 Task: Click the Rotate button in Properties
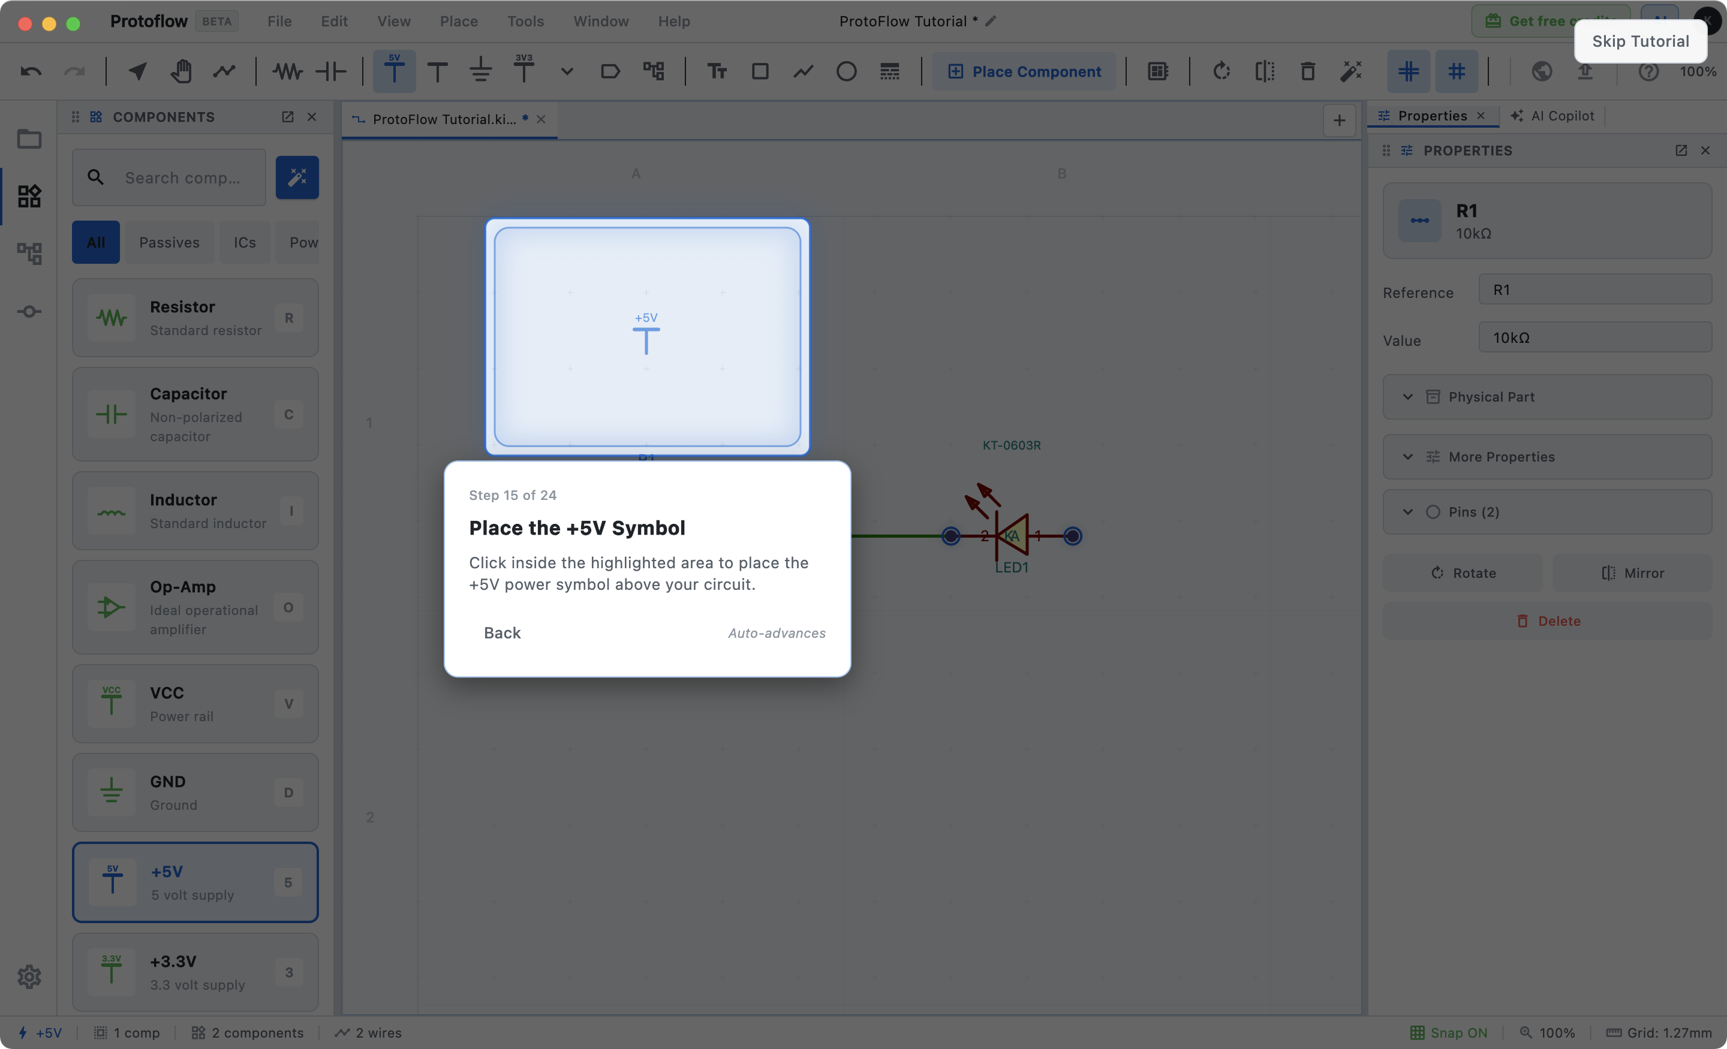point(1463,572)
